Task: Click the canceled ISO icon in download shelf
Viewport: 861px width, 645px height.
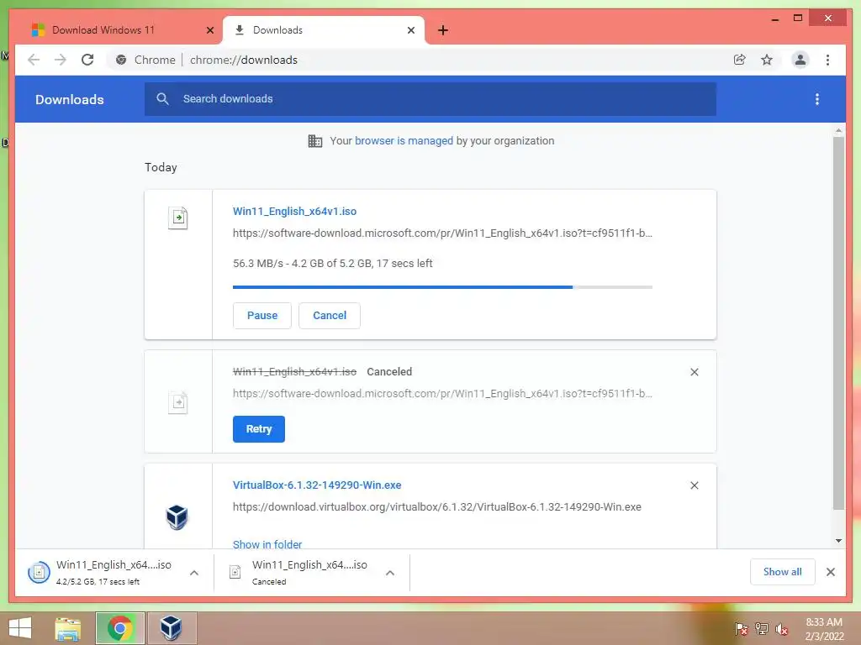Action: [x=235, y=572]
